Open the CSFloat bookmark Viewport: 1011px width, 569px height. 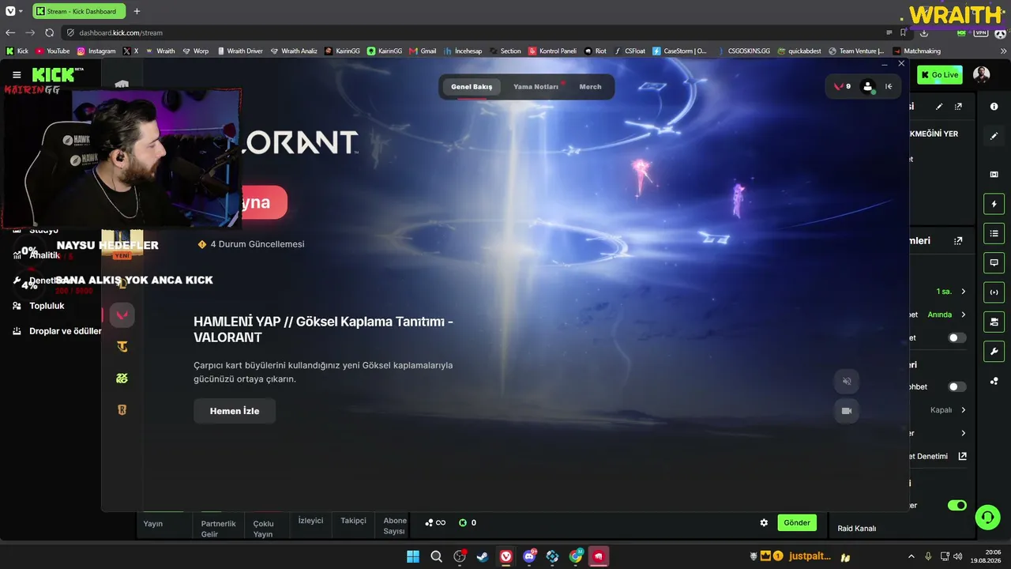629,51
